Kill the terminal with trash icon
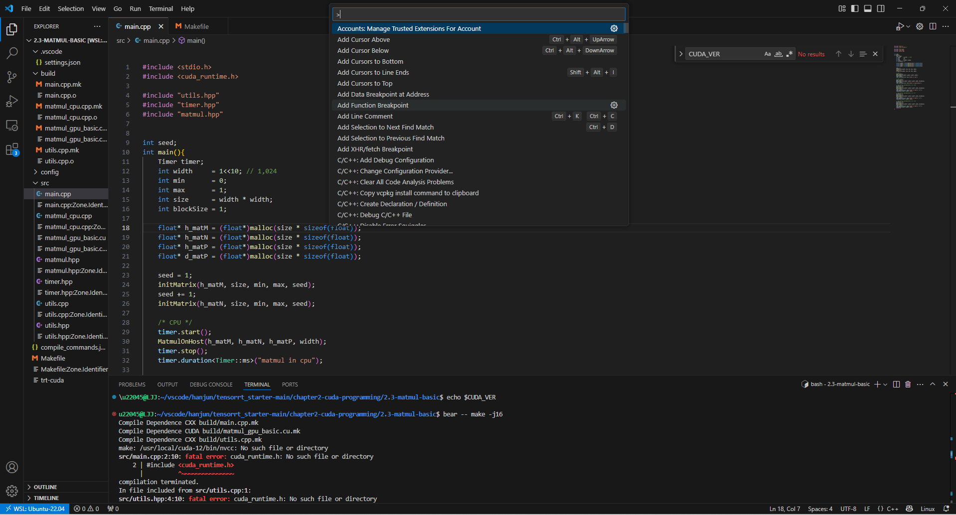This screenshot has height=515, width=956. coord(908,384)
